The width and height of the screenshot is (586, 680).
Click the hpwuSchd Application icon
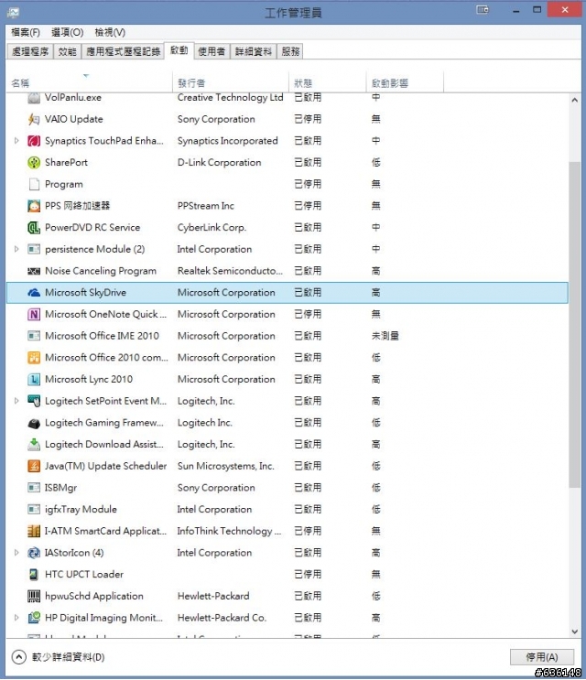pos(34,597)
